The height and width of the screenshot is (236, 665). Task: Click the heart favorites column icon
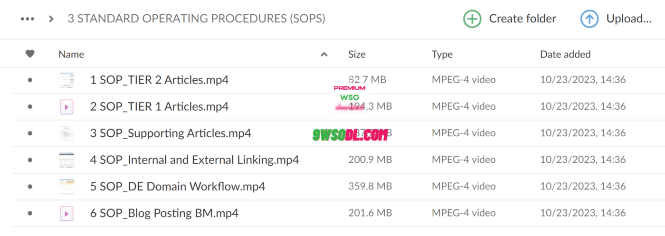[30, 54]
